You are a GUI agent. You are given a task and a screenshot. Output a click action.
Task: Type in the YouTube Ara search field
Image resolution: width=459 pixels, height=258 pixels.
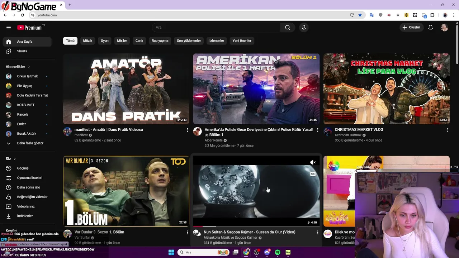tap(216, 28)
